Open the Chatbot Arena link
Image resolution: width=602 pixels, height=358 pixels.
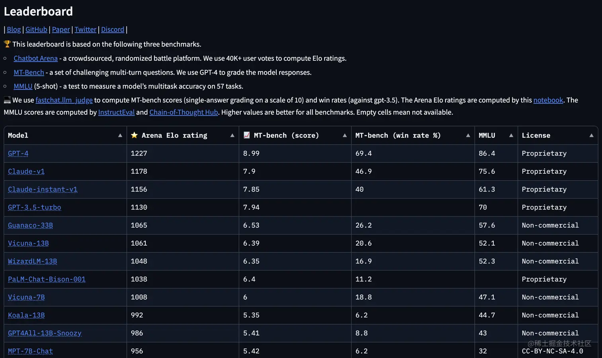point(36,58)
